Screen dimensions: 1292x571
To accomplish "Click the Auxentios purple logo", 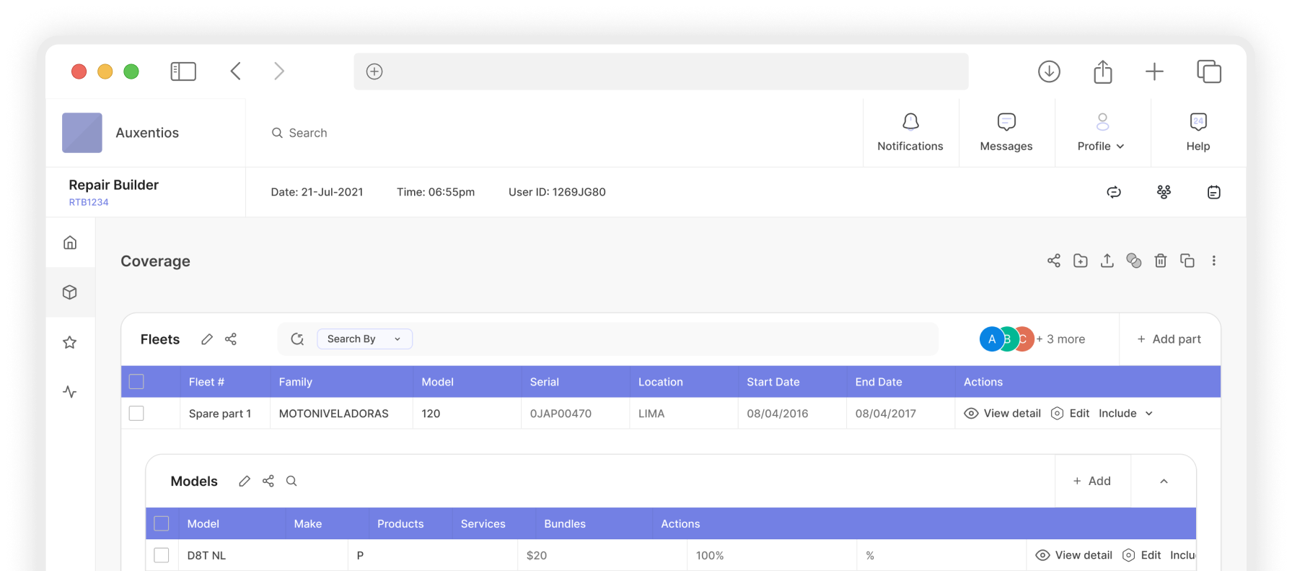I will (82, 133).
